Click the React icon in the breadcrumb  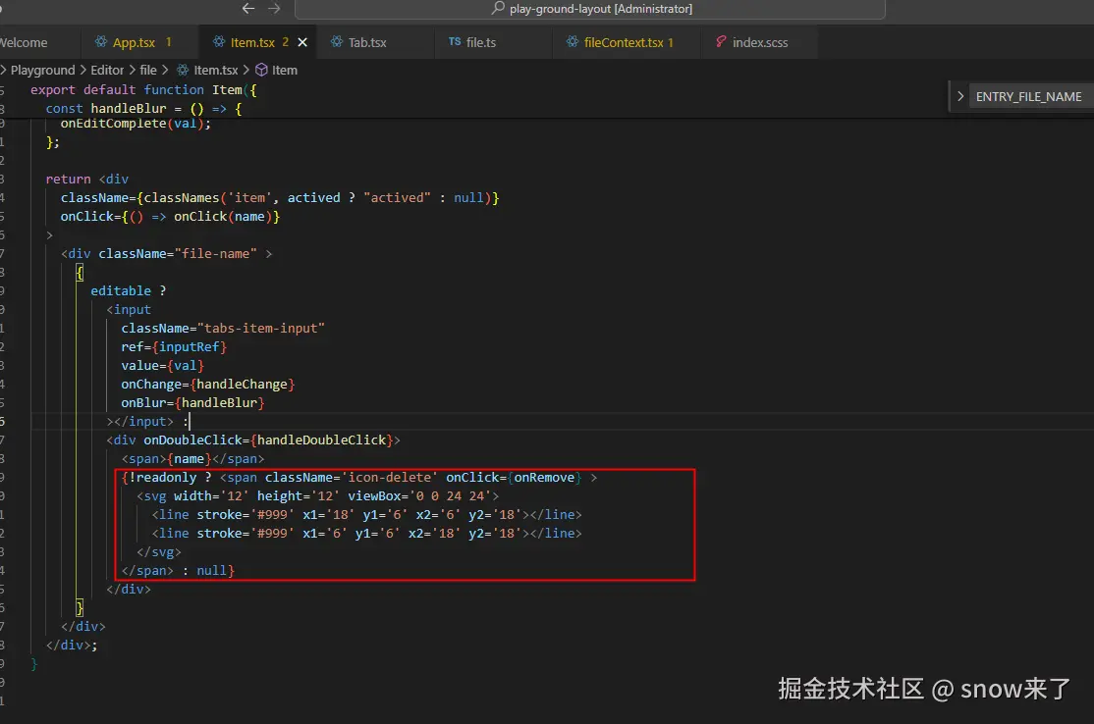[183, 70]
